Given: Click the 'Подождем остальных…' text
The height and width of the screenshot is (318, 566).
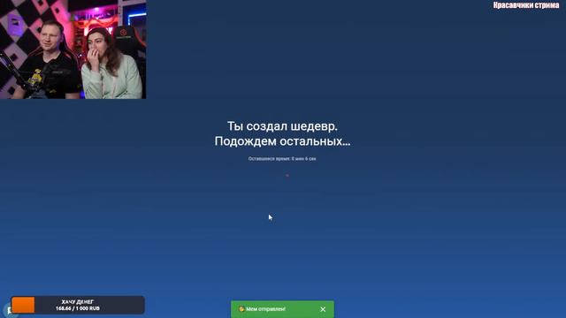Looking at the screenshot, I should (282, 141).
